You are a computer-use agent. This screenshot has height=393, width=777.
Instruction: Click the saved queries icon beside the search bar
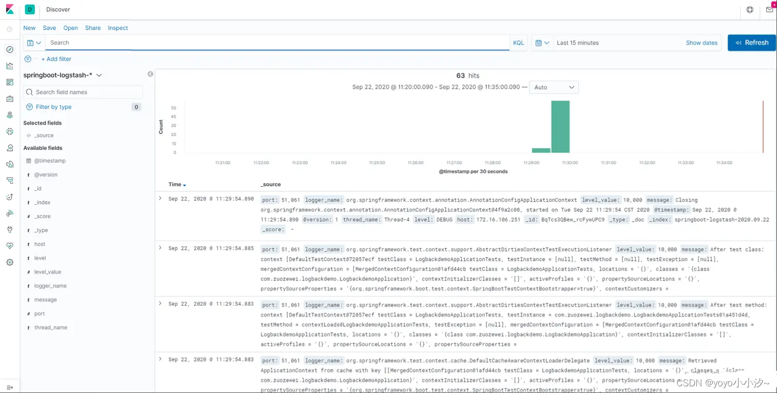(x=33, y=43)
